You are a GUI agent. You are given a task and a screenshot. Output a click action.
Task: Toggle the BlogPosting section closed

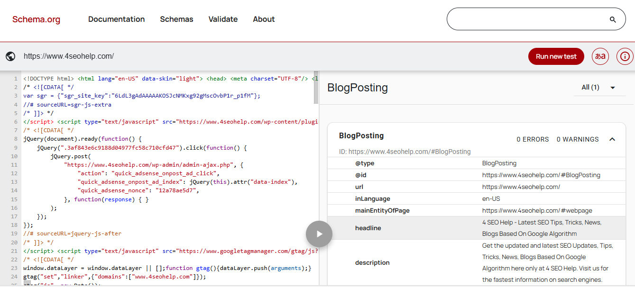[x=612, y=139]
